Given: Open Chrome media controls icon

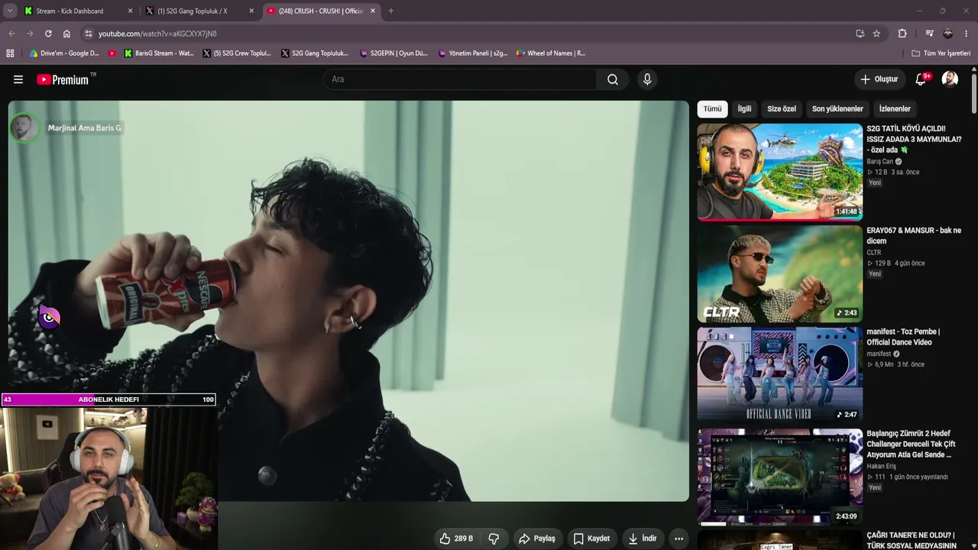Looking at the screenshot, I should click(929, 34).
